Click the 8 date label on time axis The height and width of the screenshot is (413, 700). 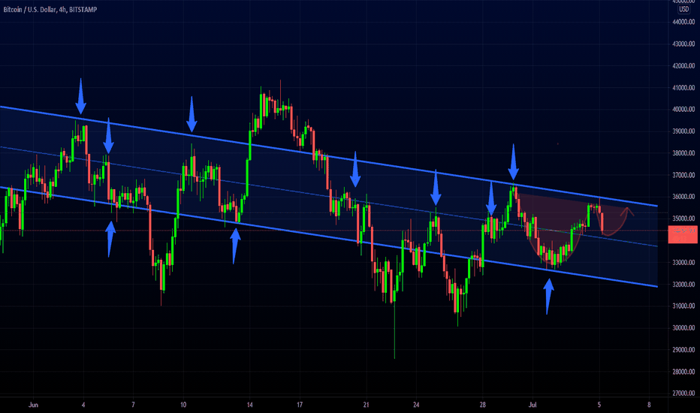(649, 405)
